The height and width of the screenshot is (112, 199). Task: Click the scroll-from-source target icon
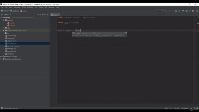point(38,15)
